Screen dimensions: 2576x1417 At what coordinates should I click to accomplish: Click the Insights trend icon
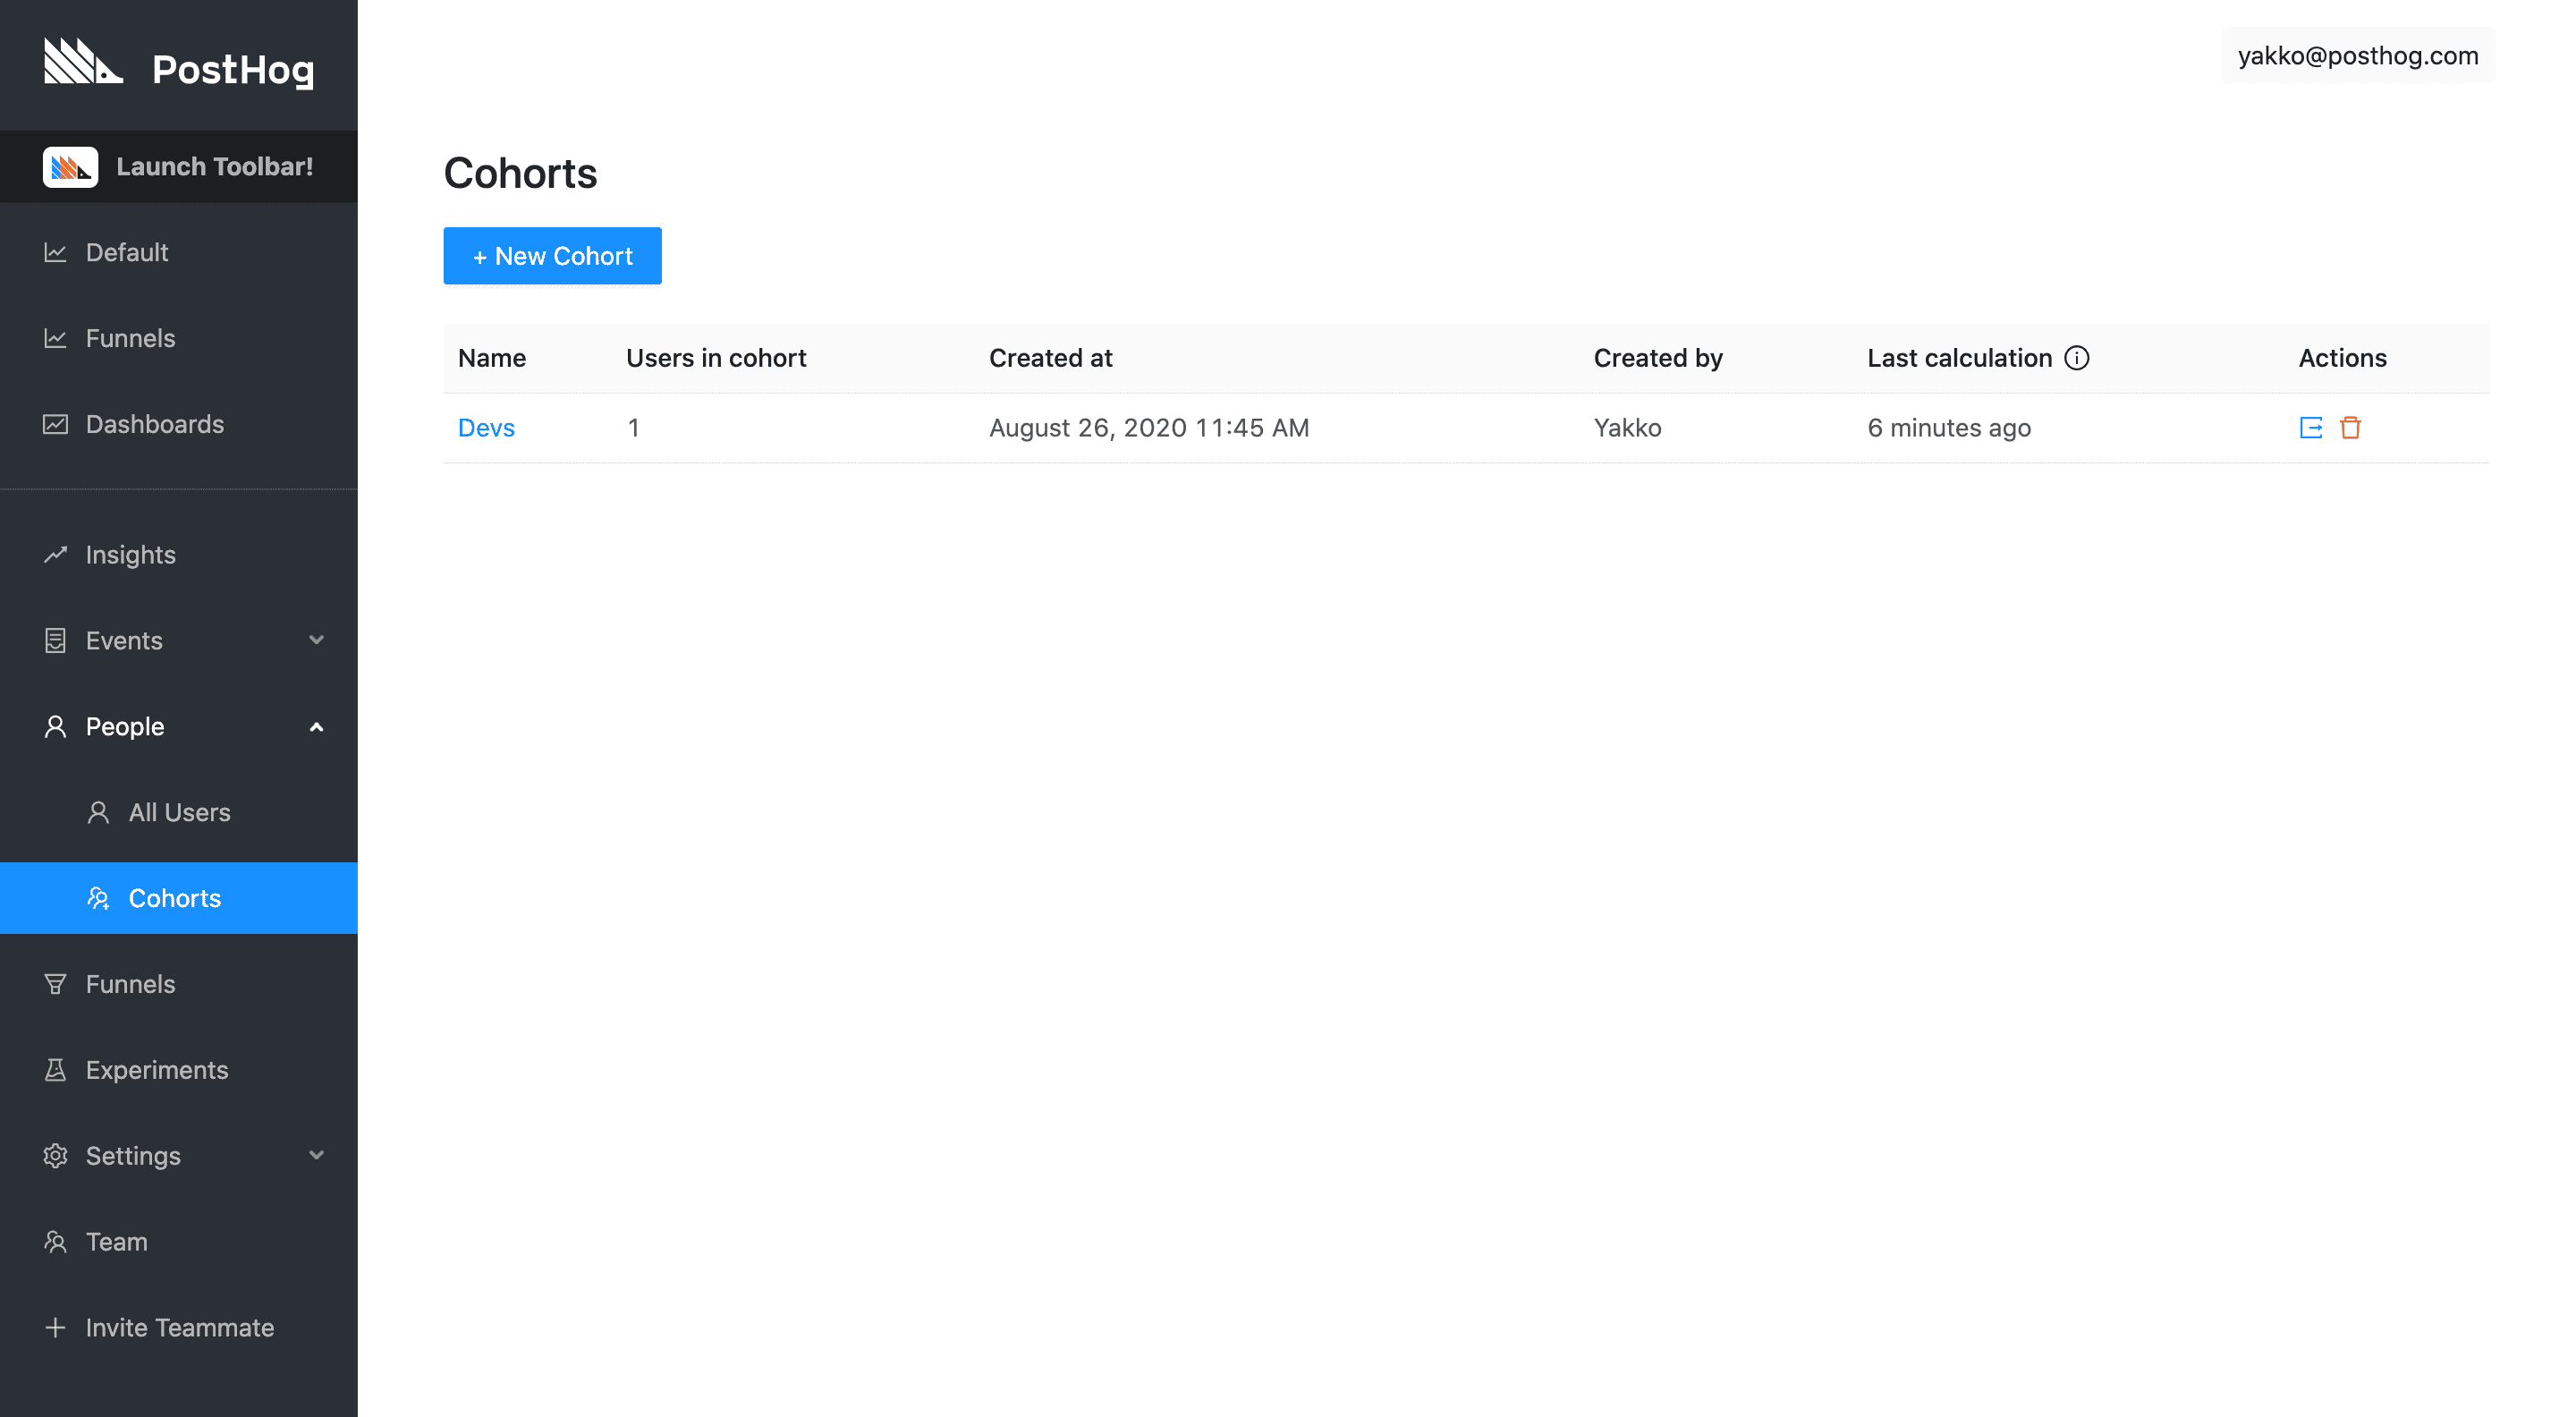55,554
